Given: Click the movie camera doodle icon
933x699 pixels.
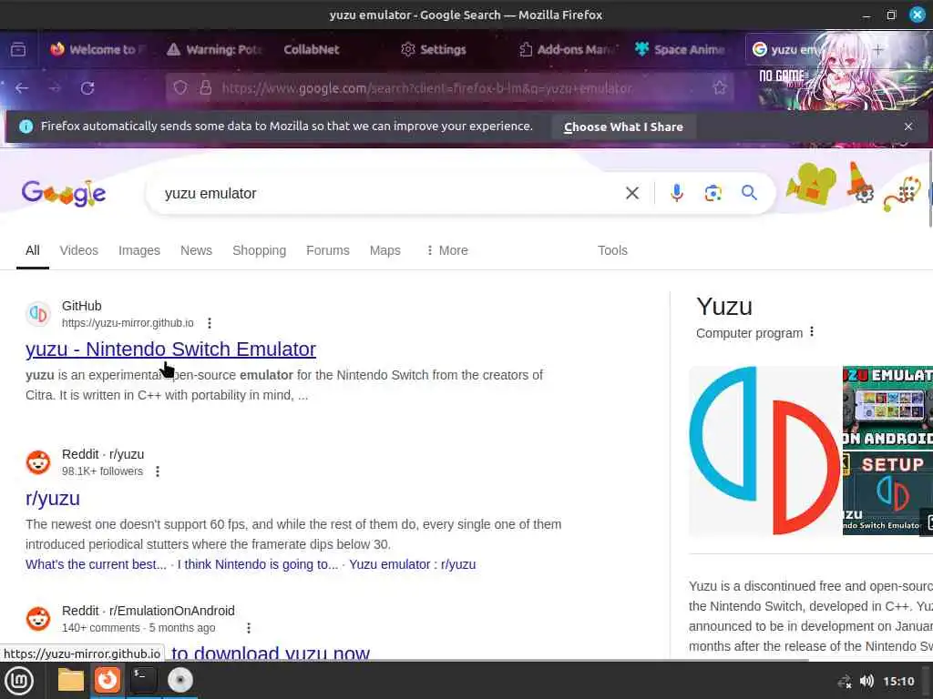Looking at the screenshot, I should [x=811, y=184].
